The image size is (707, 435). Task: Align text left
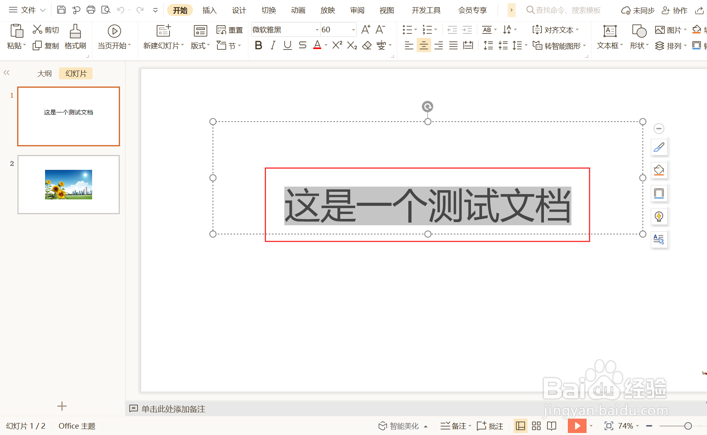click(409, 45)
